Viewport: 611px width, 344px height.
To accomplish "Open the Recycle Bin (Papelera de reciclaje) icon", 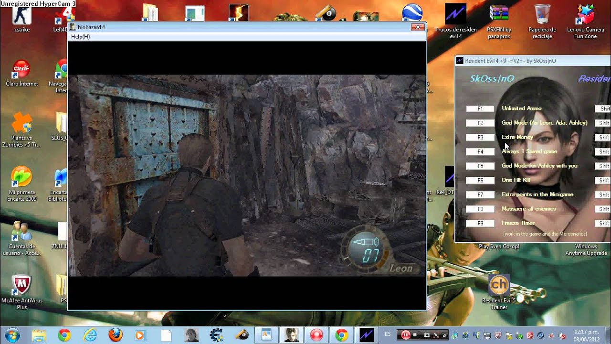I will pos(542,14).
